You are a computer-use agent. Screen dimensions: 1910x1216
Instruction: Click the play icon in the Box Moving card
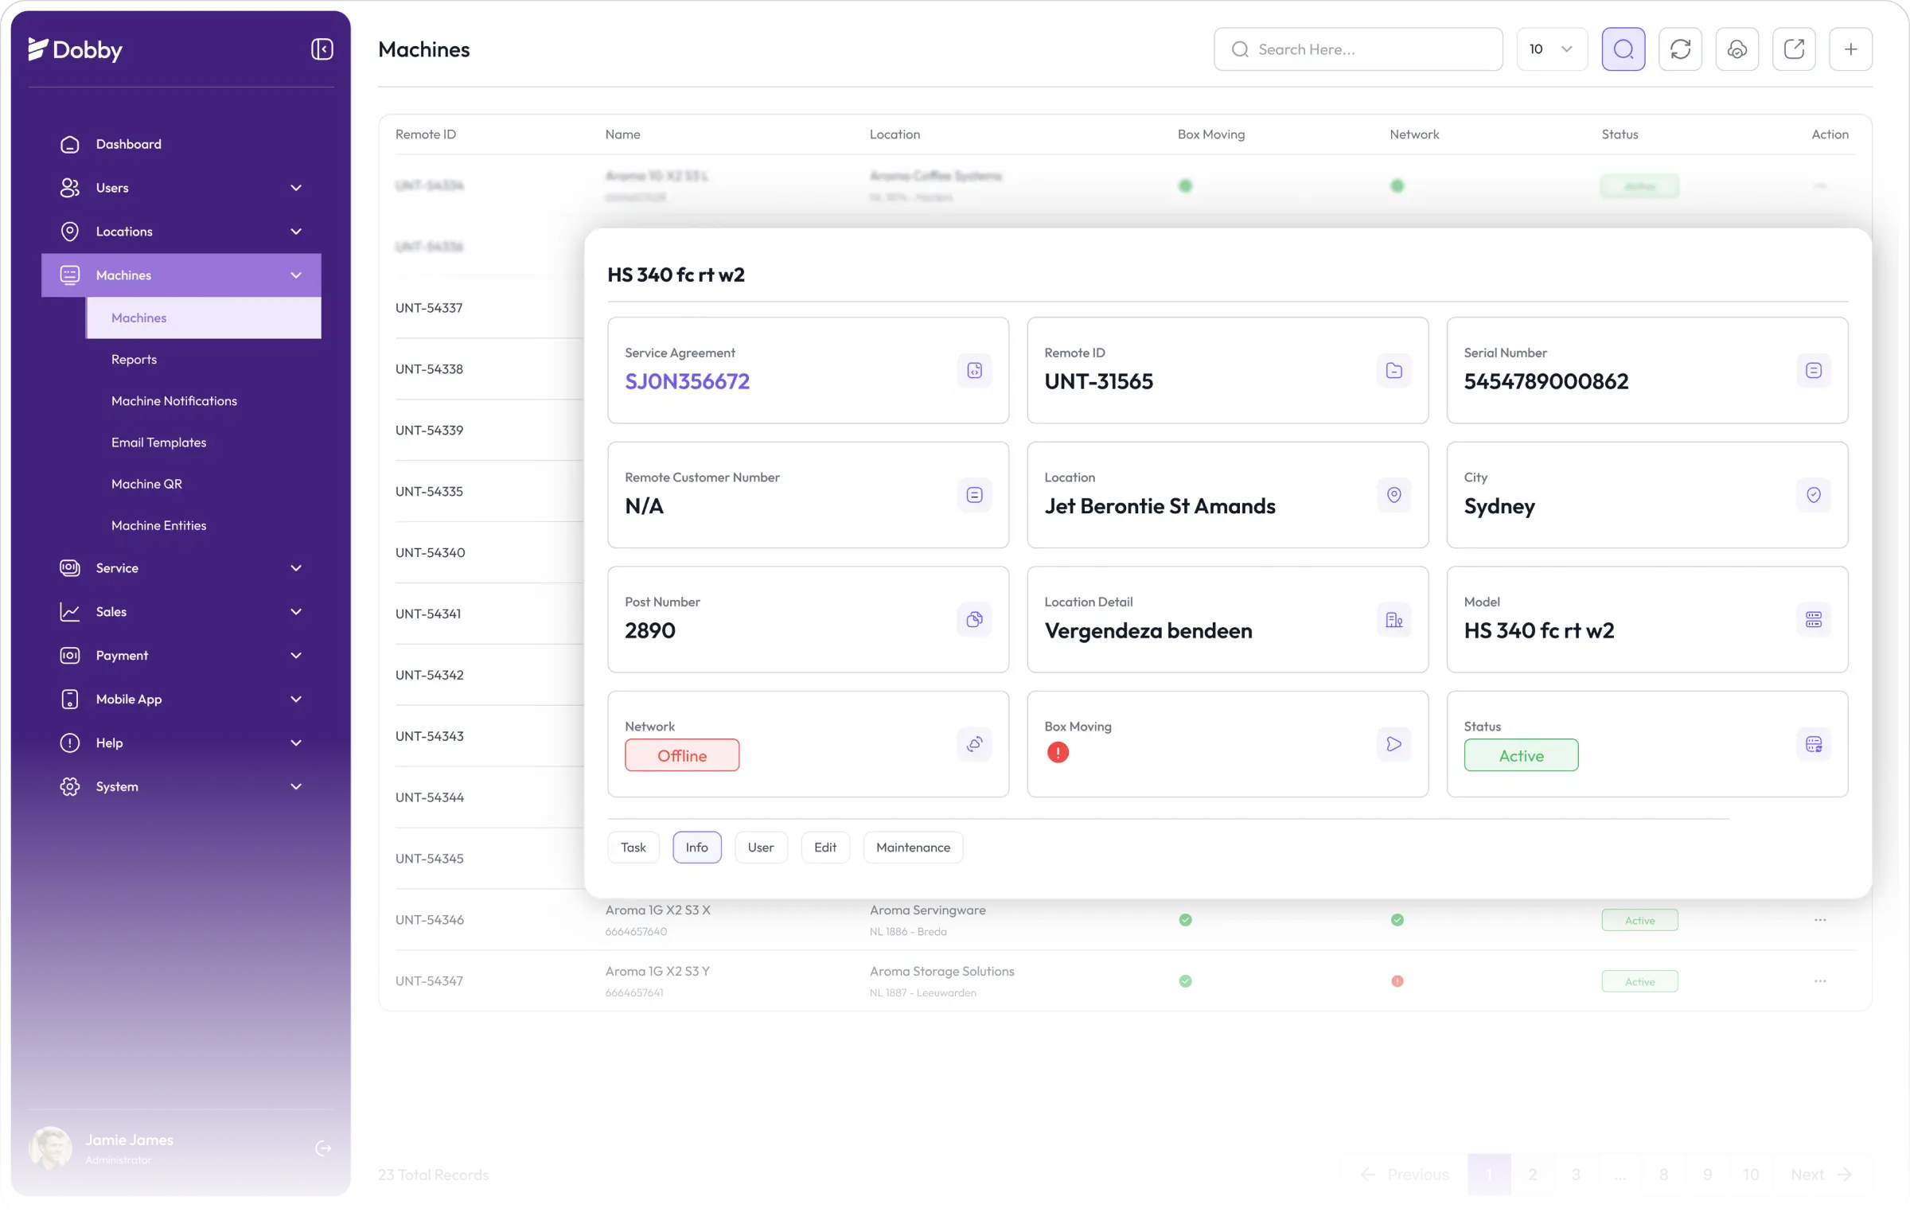(x=1394, y=744)
